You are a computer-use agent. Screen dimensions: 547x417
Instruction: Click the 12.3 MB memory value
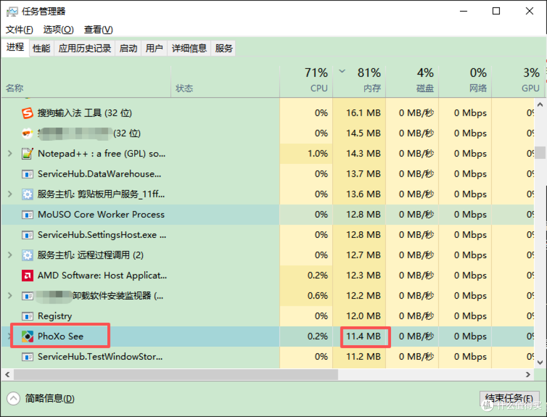click(363, 275)
